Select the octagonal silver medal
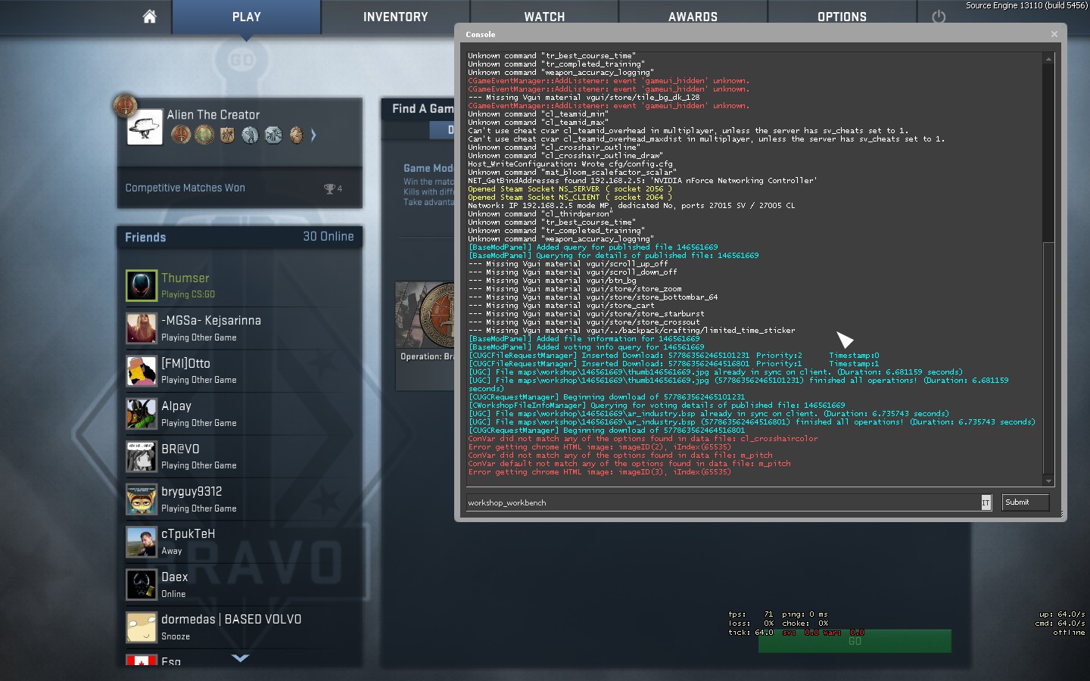Viewport: 1090px width, 681px height. tap(273, 135)
